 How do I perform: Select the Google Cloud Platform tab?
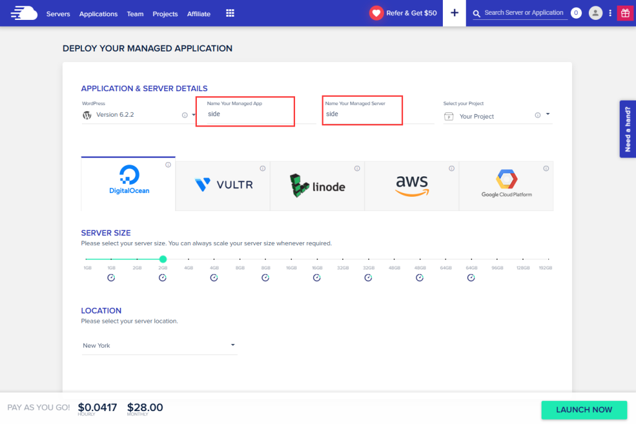[x=506, y=186]
